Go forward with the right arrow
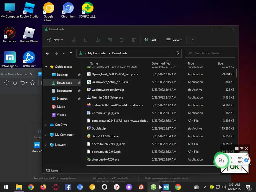256x192 pixels. point(56,53)
